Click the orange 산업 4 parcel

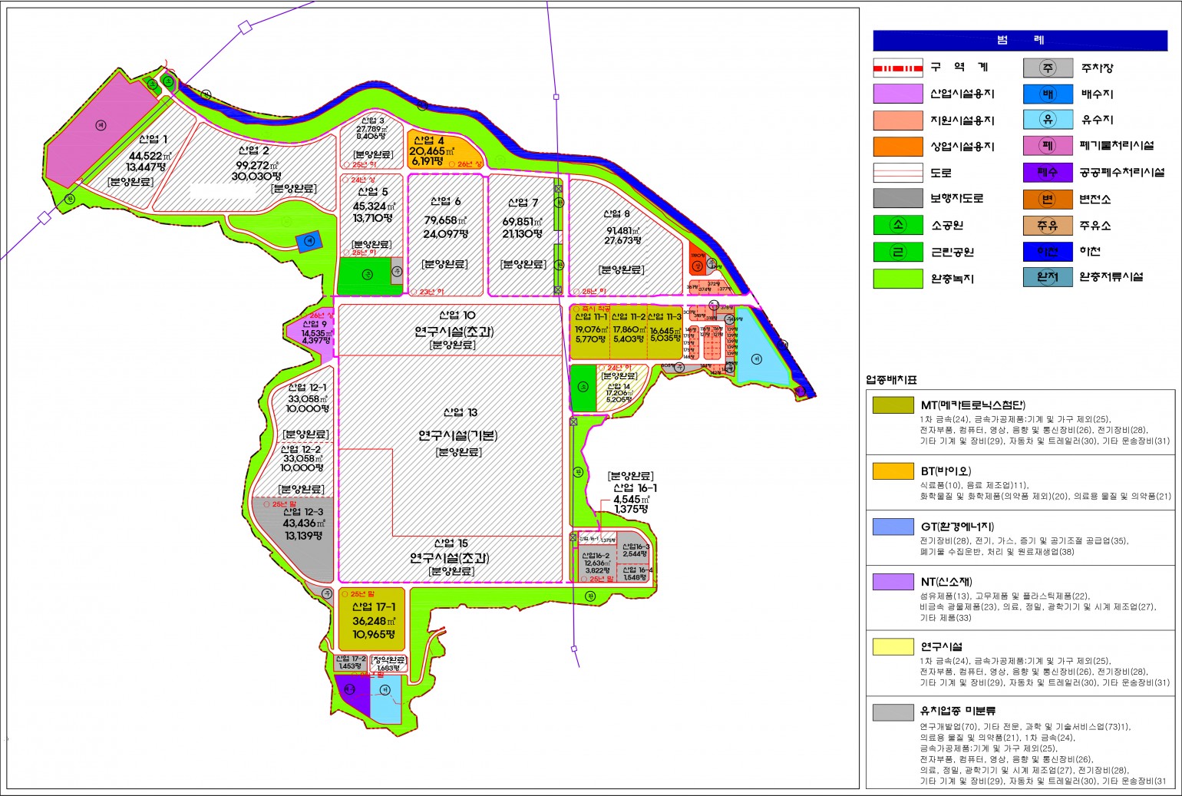434,151
